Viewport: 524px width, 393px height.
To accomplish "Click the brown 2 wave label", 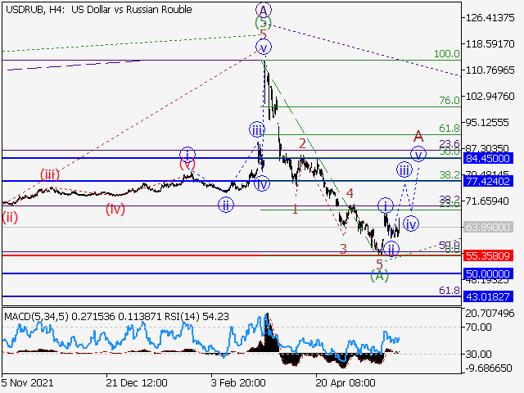I will coord(302,144).
